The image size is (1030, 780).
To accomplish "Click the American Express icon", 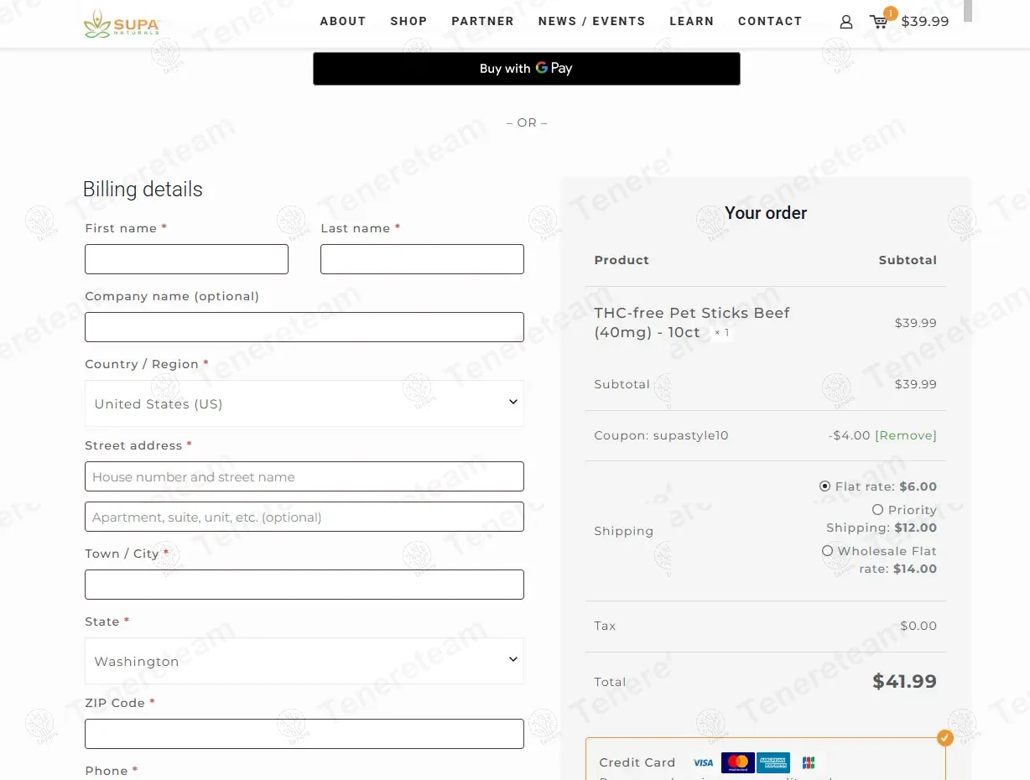I will point(773,762).
